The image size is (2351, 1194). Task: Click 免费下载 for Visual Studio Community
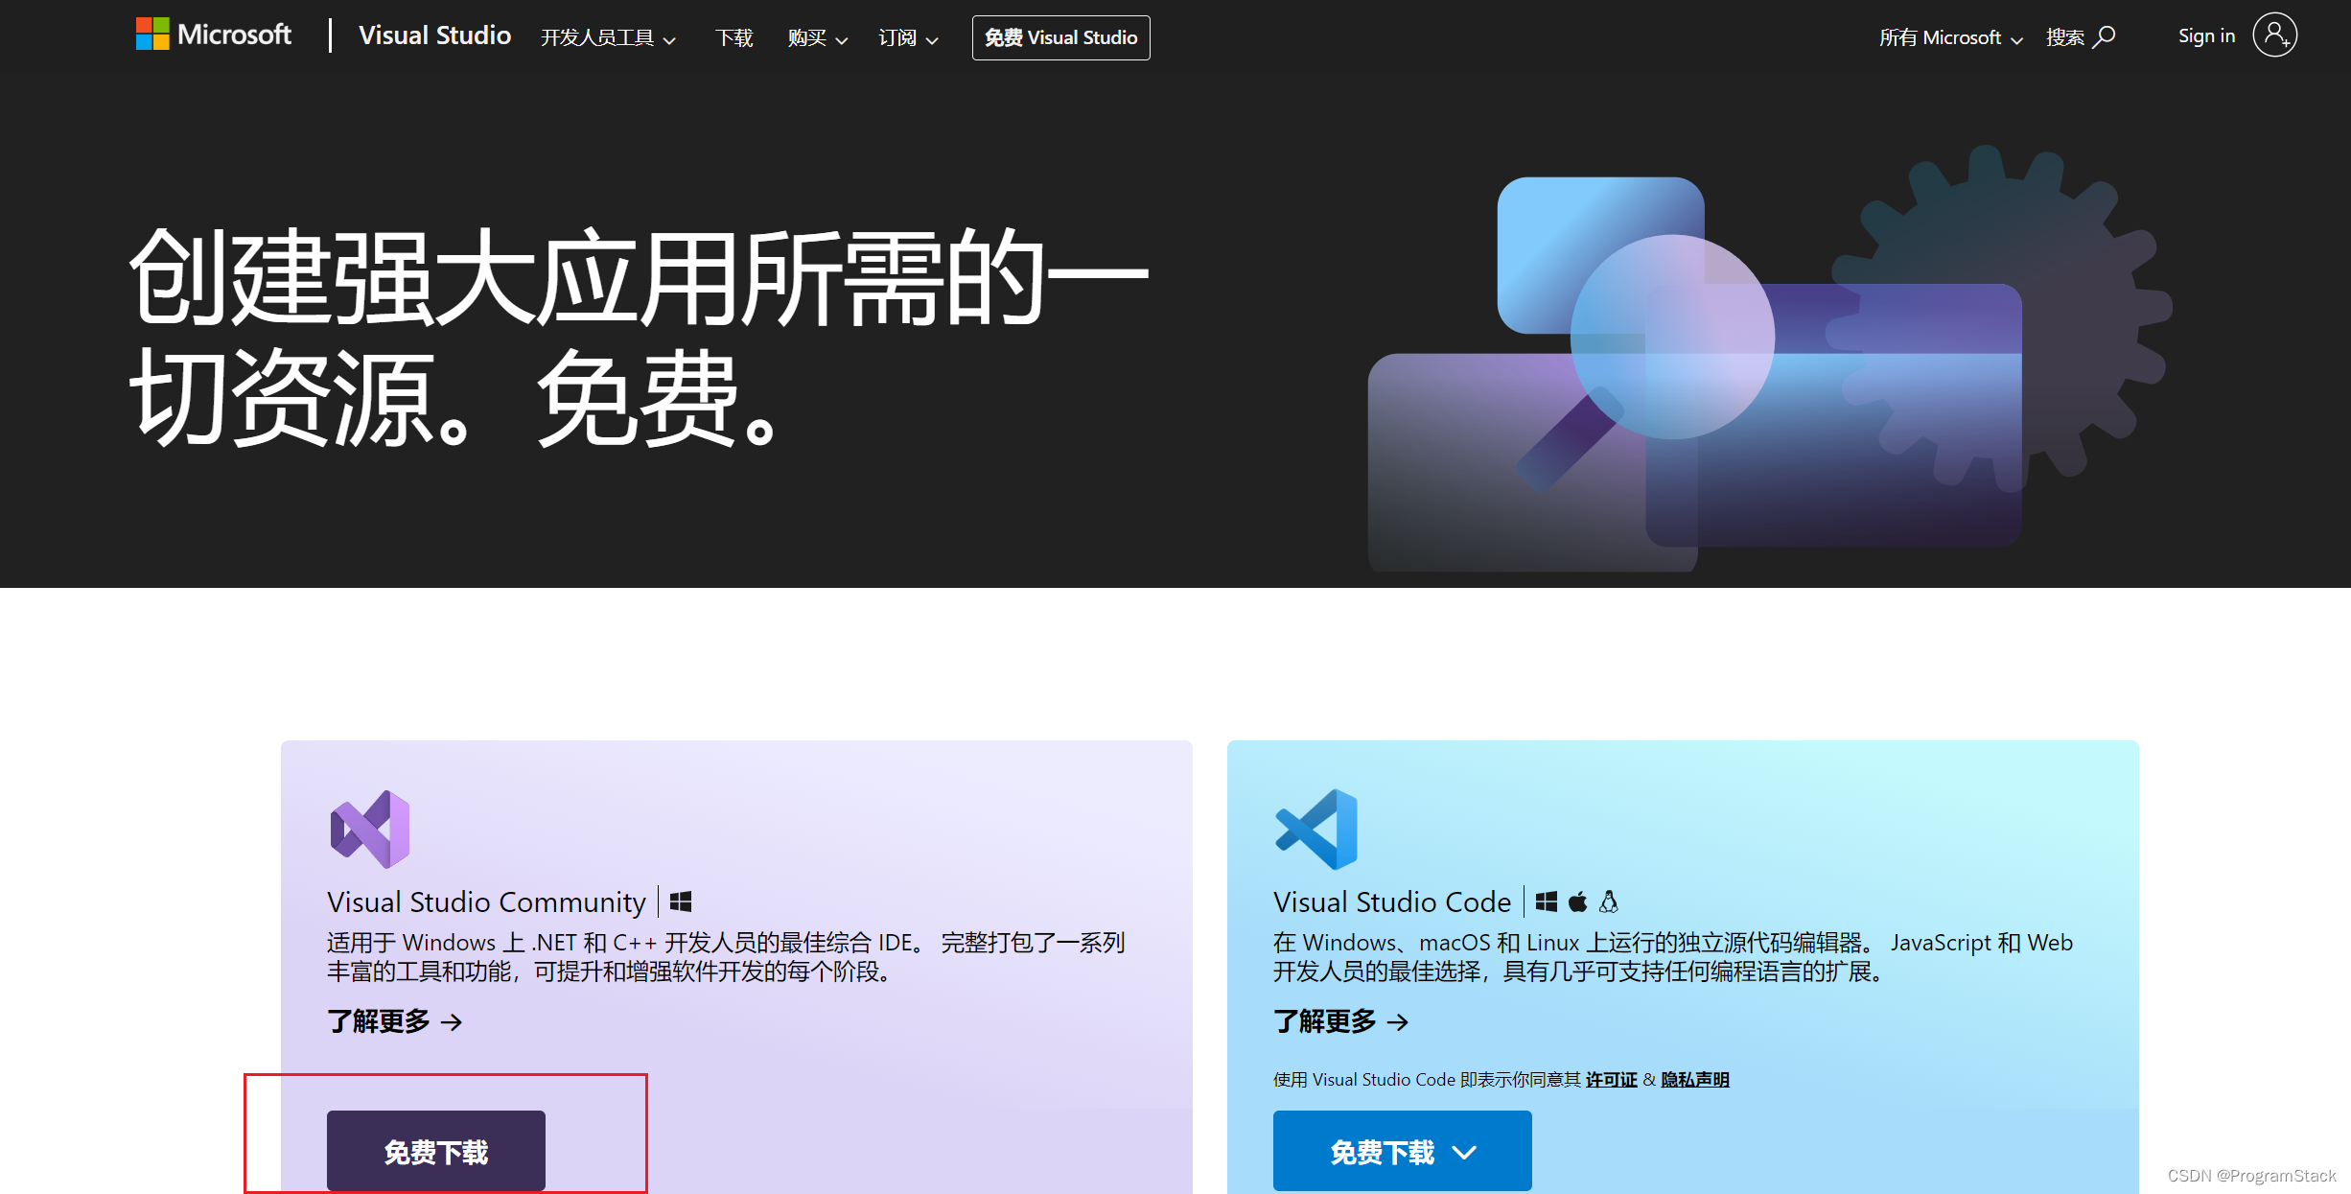coord(436,1150)
